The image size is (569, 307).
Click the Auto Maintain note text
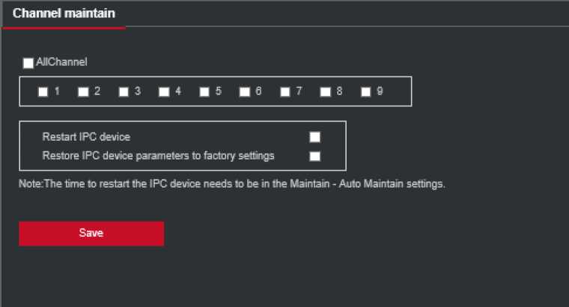[x=232, y=184]
